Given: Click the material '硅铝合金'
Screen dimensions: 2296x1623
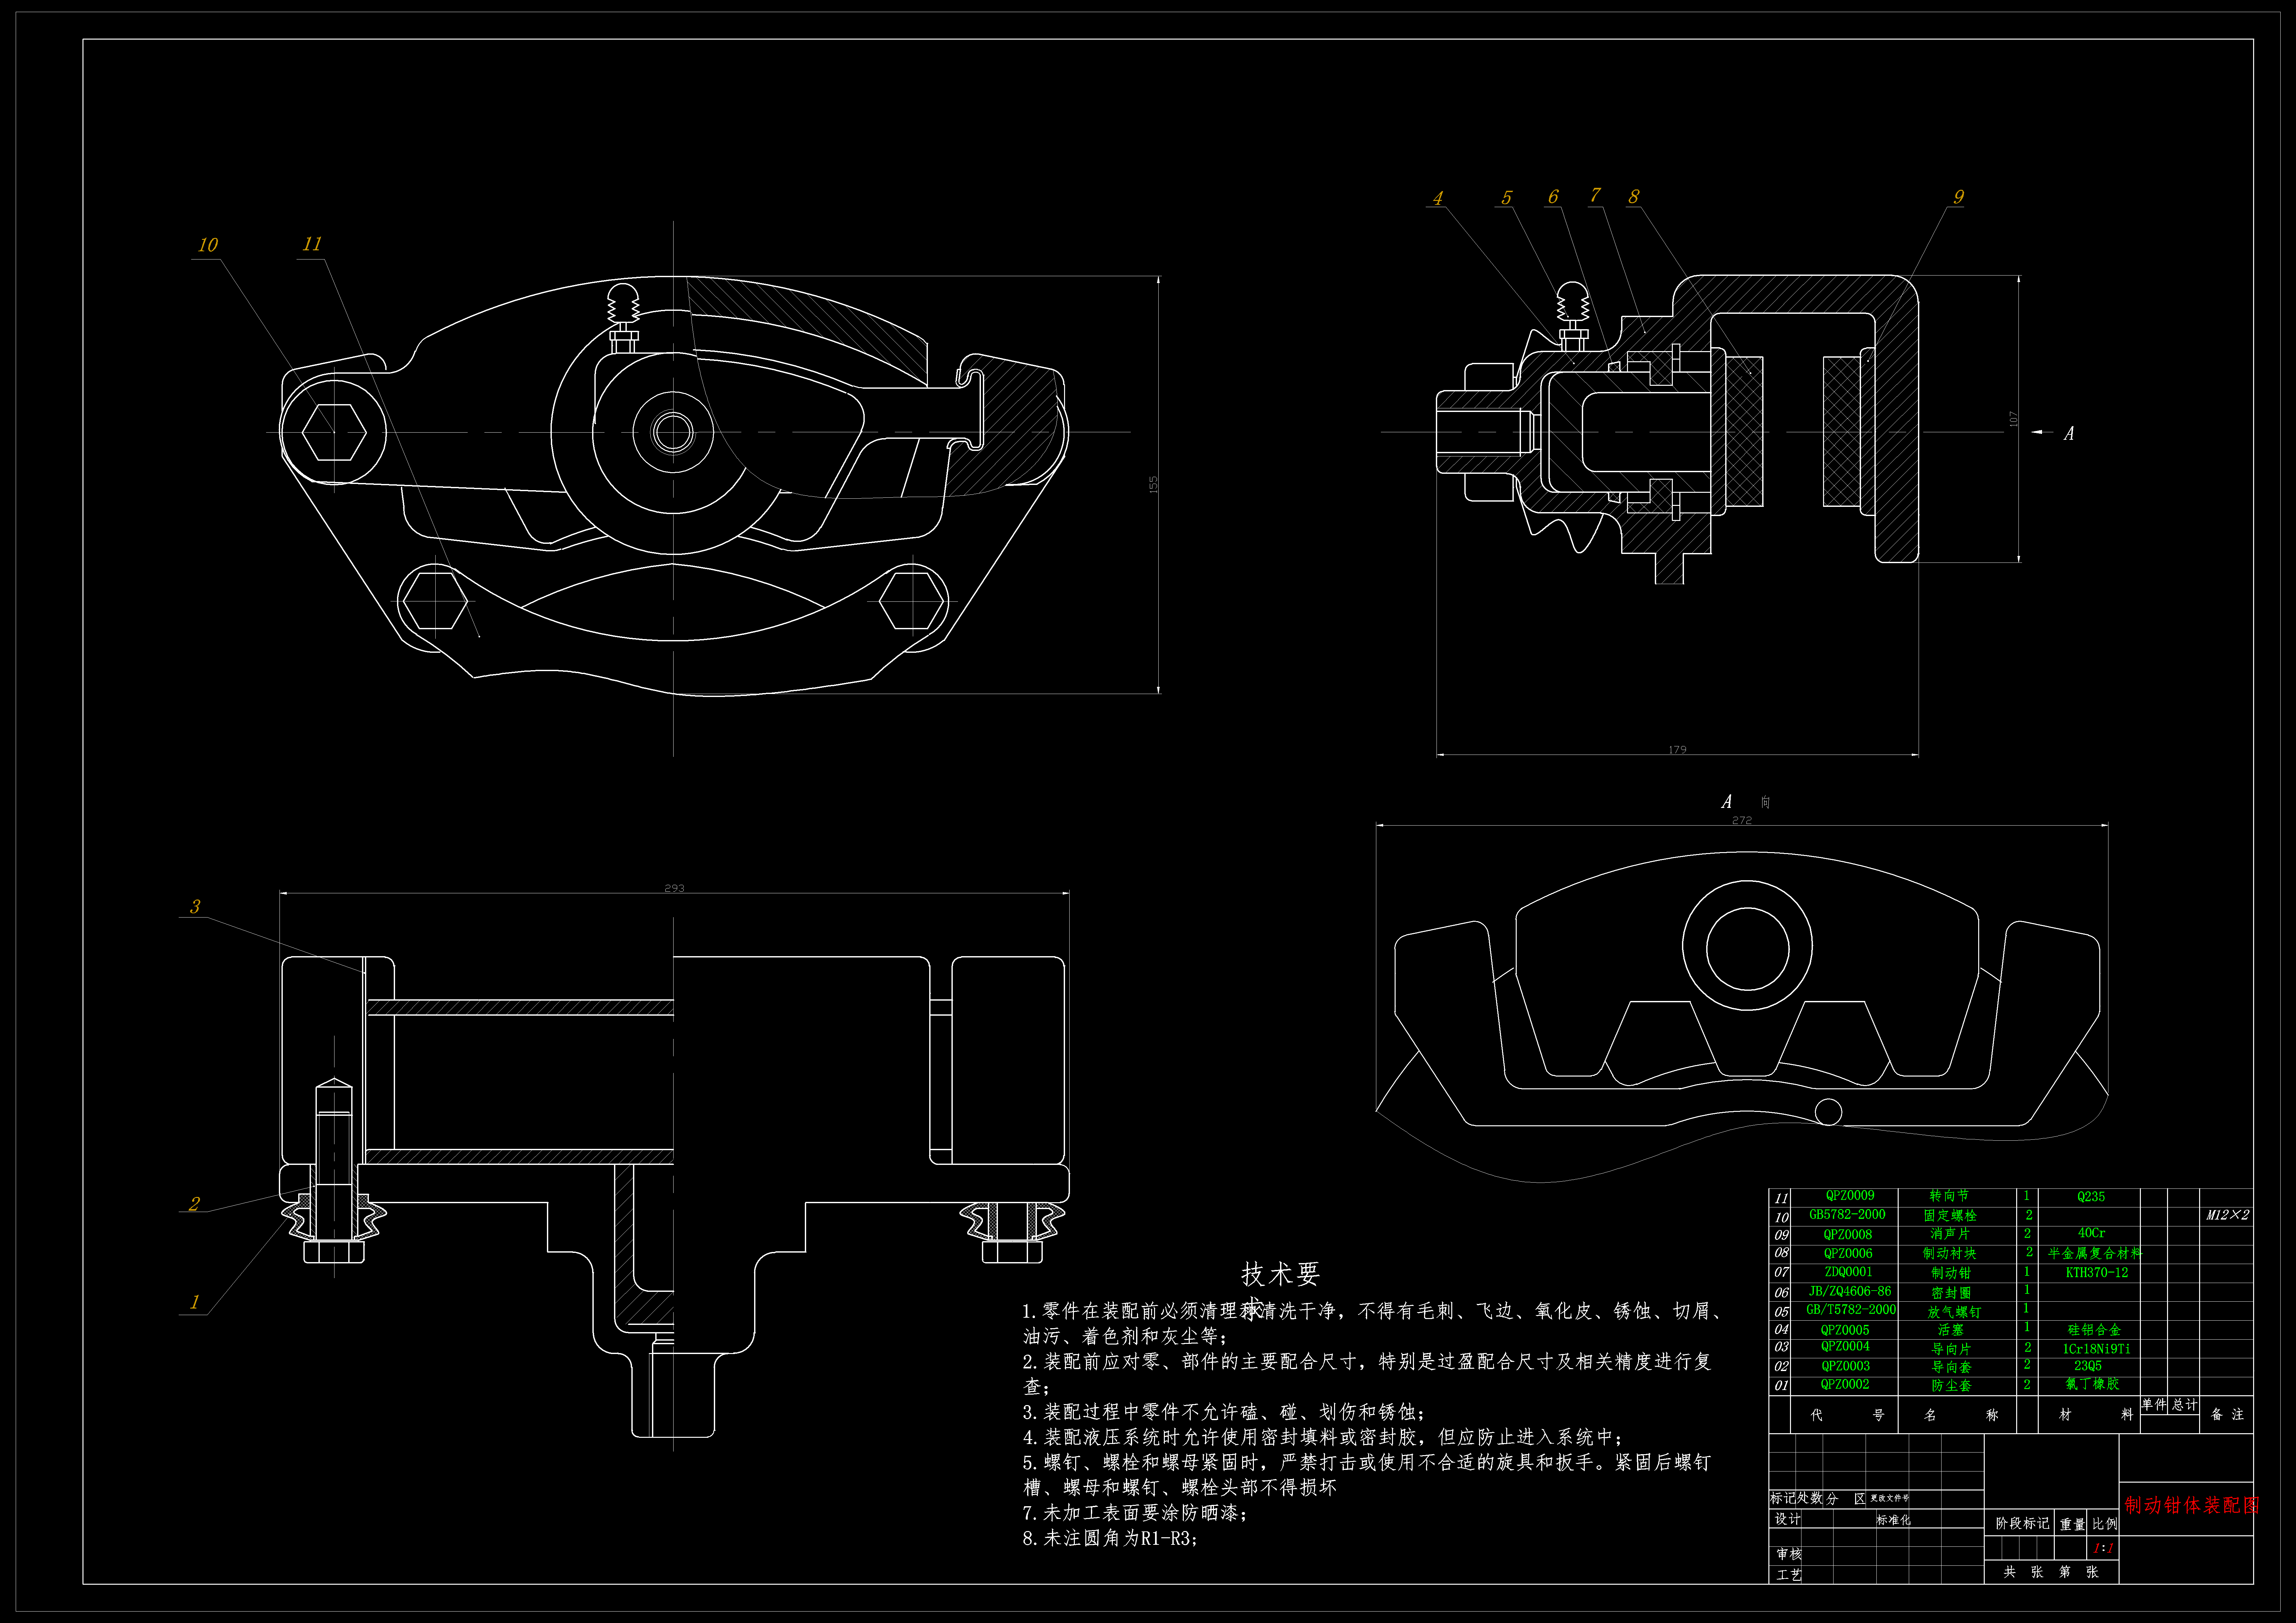Looking at the screenshot, I should coord(2094,1330).
